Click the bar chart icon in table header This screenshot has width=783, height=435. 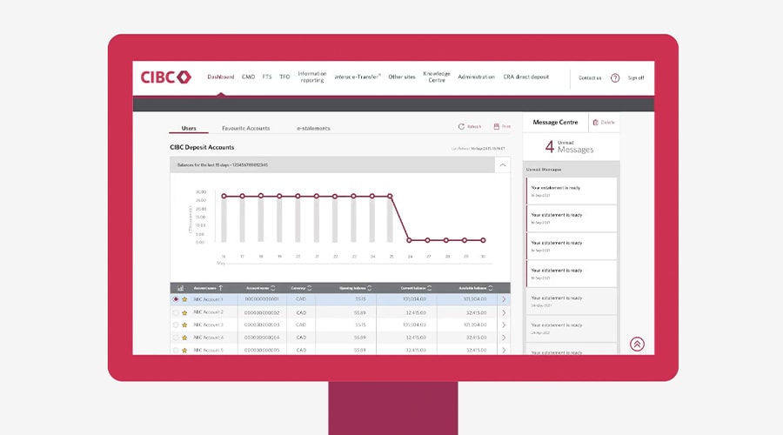[180, 288]
